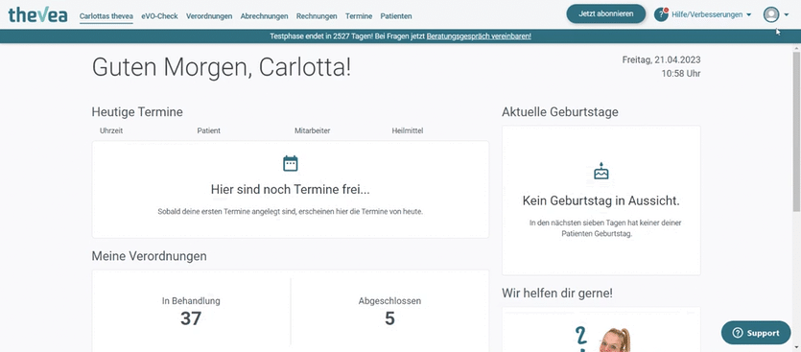The image size is (801, 352).
Task: Click the date Freitag, 21.04.2023
Action: pos(661,59)
